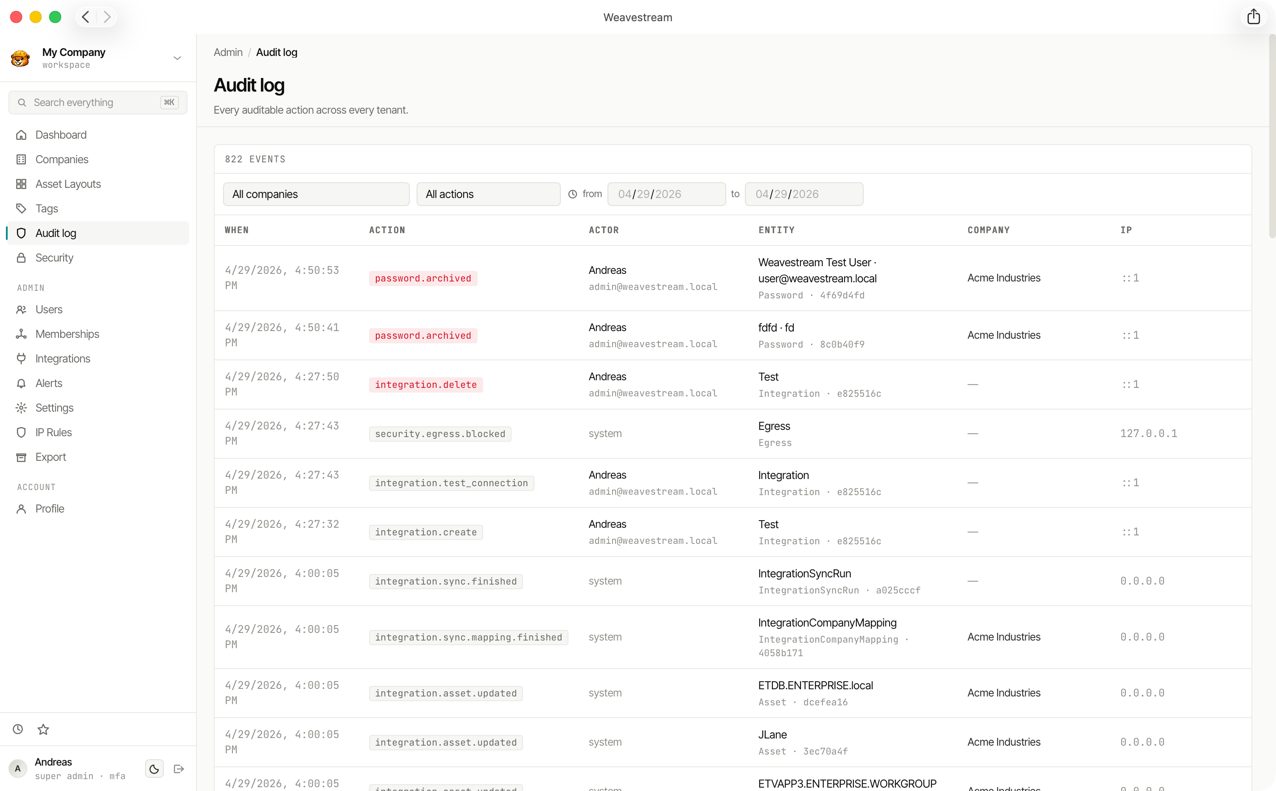Open the All actions filter dropdown

(488, 194)
